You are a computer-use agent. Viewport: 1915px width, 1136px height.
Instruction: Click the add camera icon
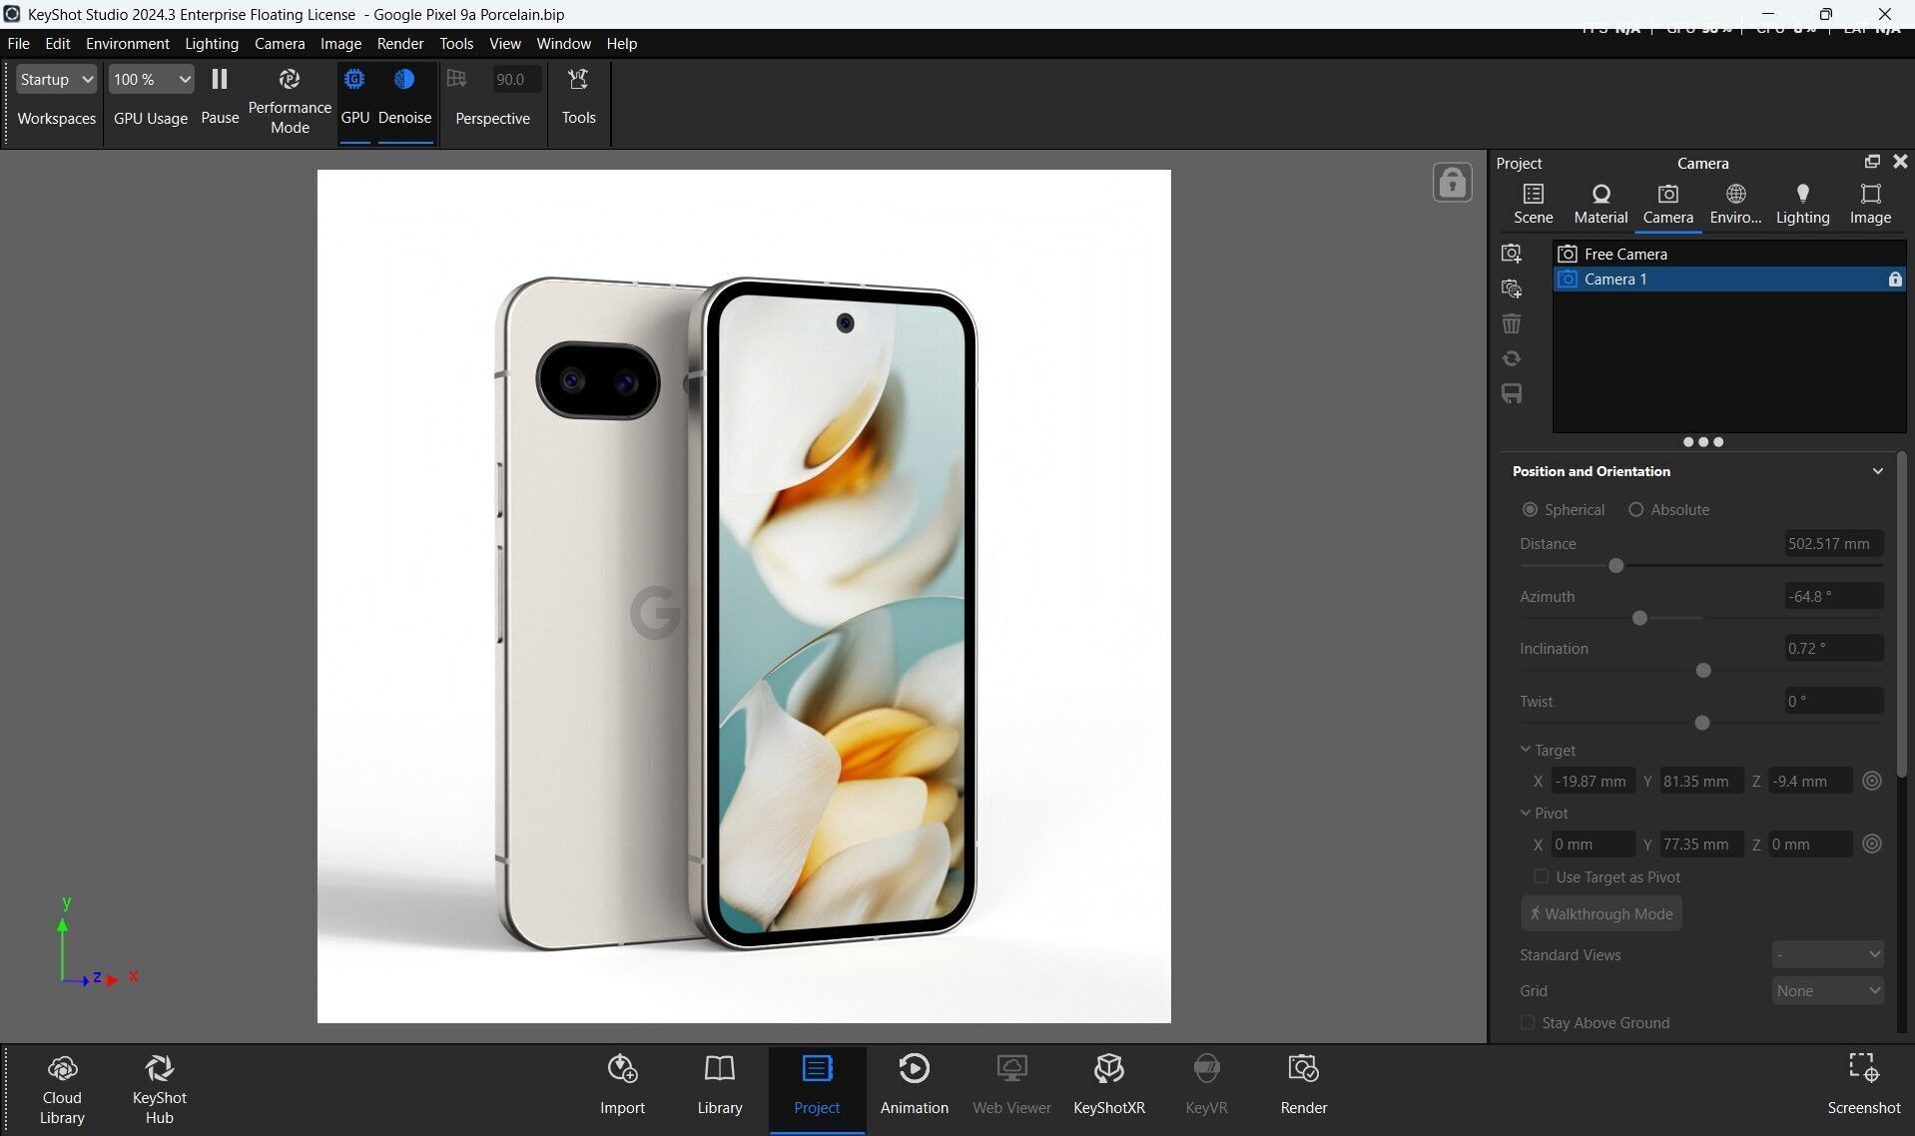(x=1512, y=254)
